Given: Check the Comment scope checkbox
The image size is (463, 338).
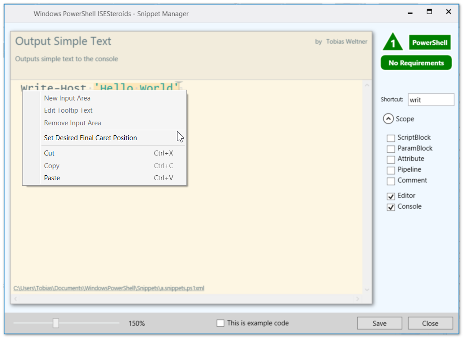Looking at the screenshot, I should point(391,181).
